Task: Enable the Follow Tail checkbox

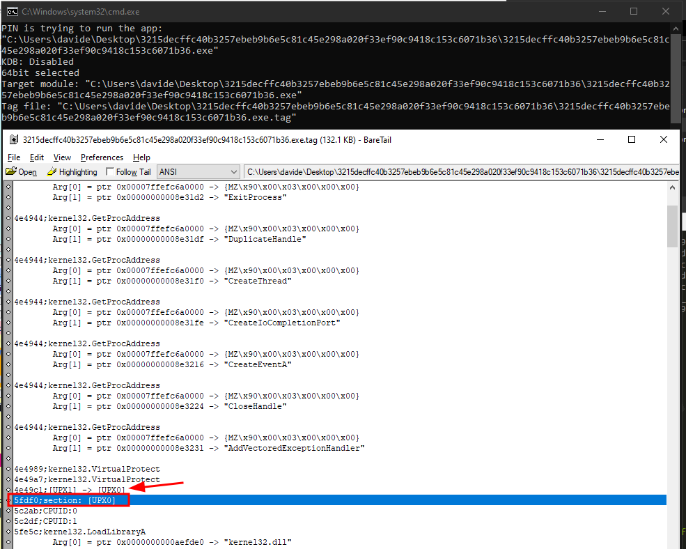Action: pos(109,172)
